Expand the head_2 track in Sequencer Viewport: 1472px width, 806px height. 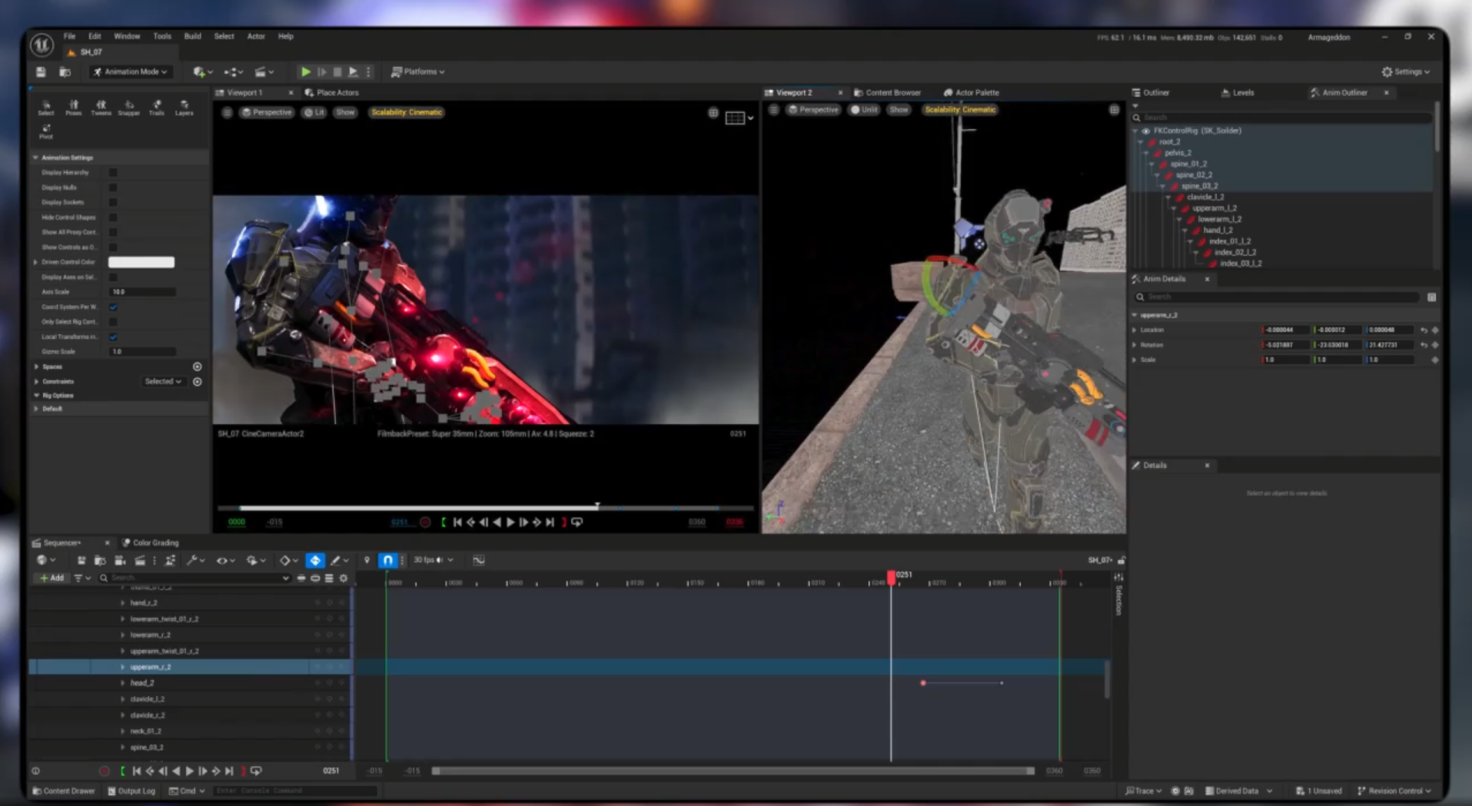tap(123, 683)
